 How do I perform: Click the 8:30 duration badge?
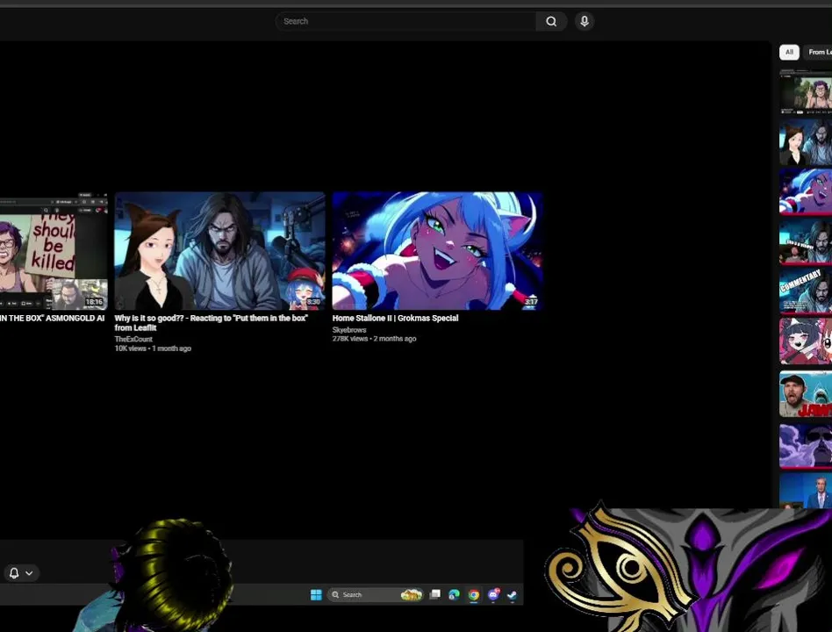(x=313, y=301)
